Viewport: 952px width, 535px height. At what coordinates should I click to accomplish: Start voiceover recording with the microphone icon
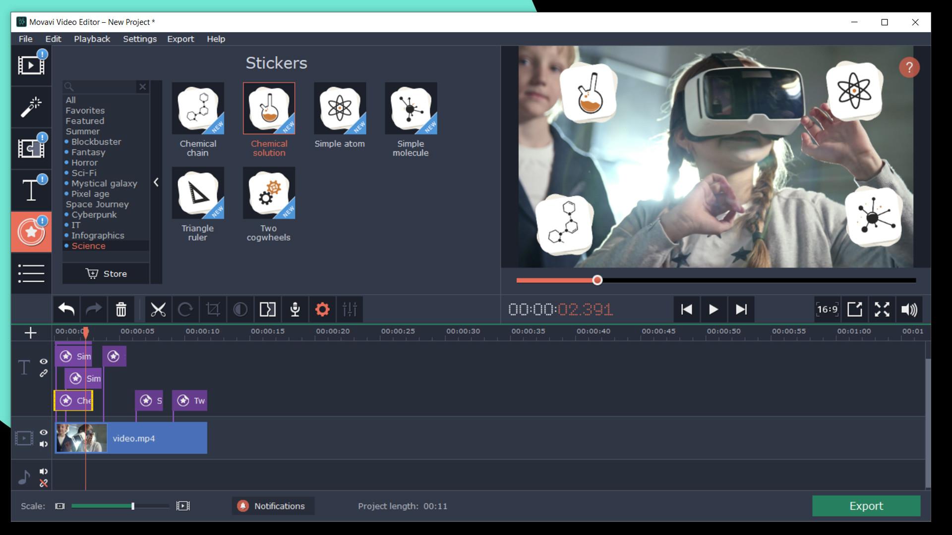[x=295, y=309]
